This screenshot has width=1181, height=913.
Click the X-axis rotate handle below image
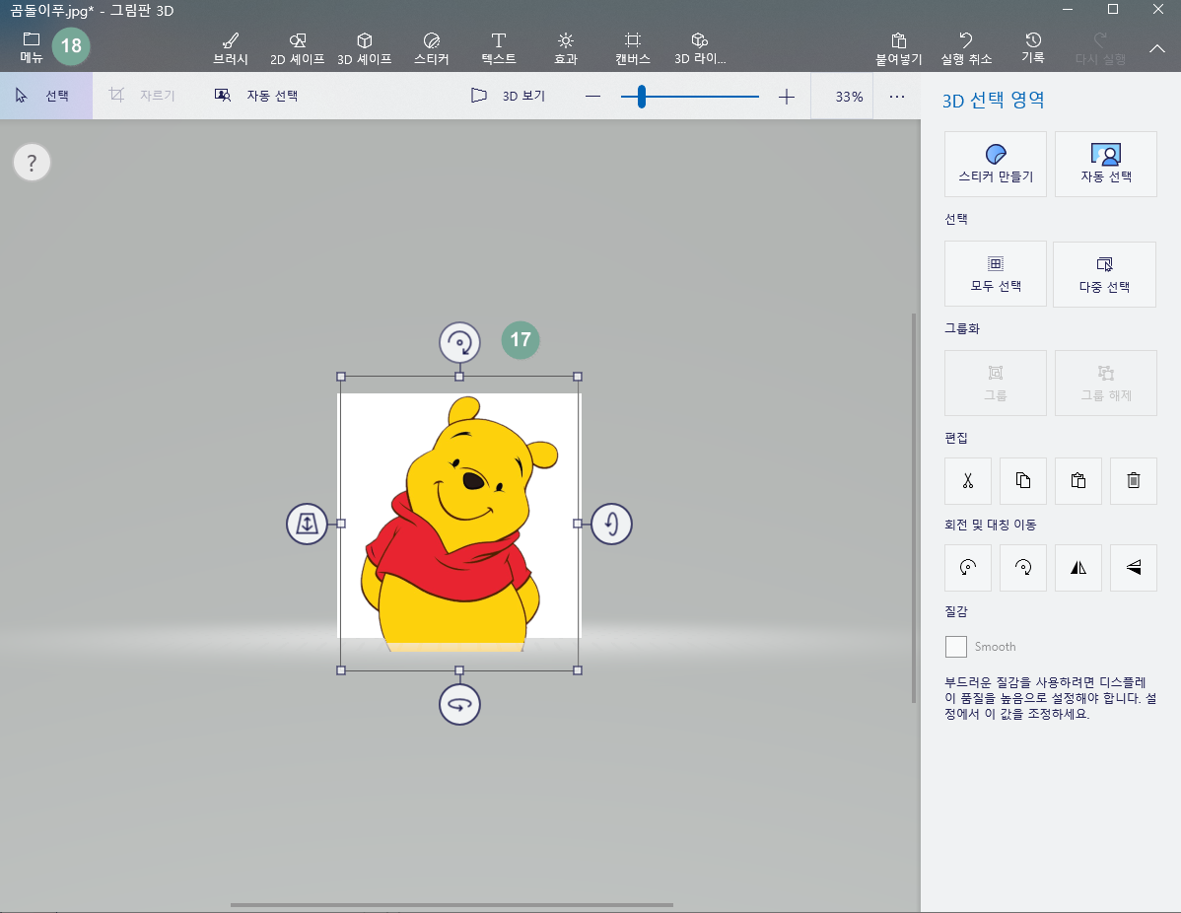point(459,705)
